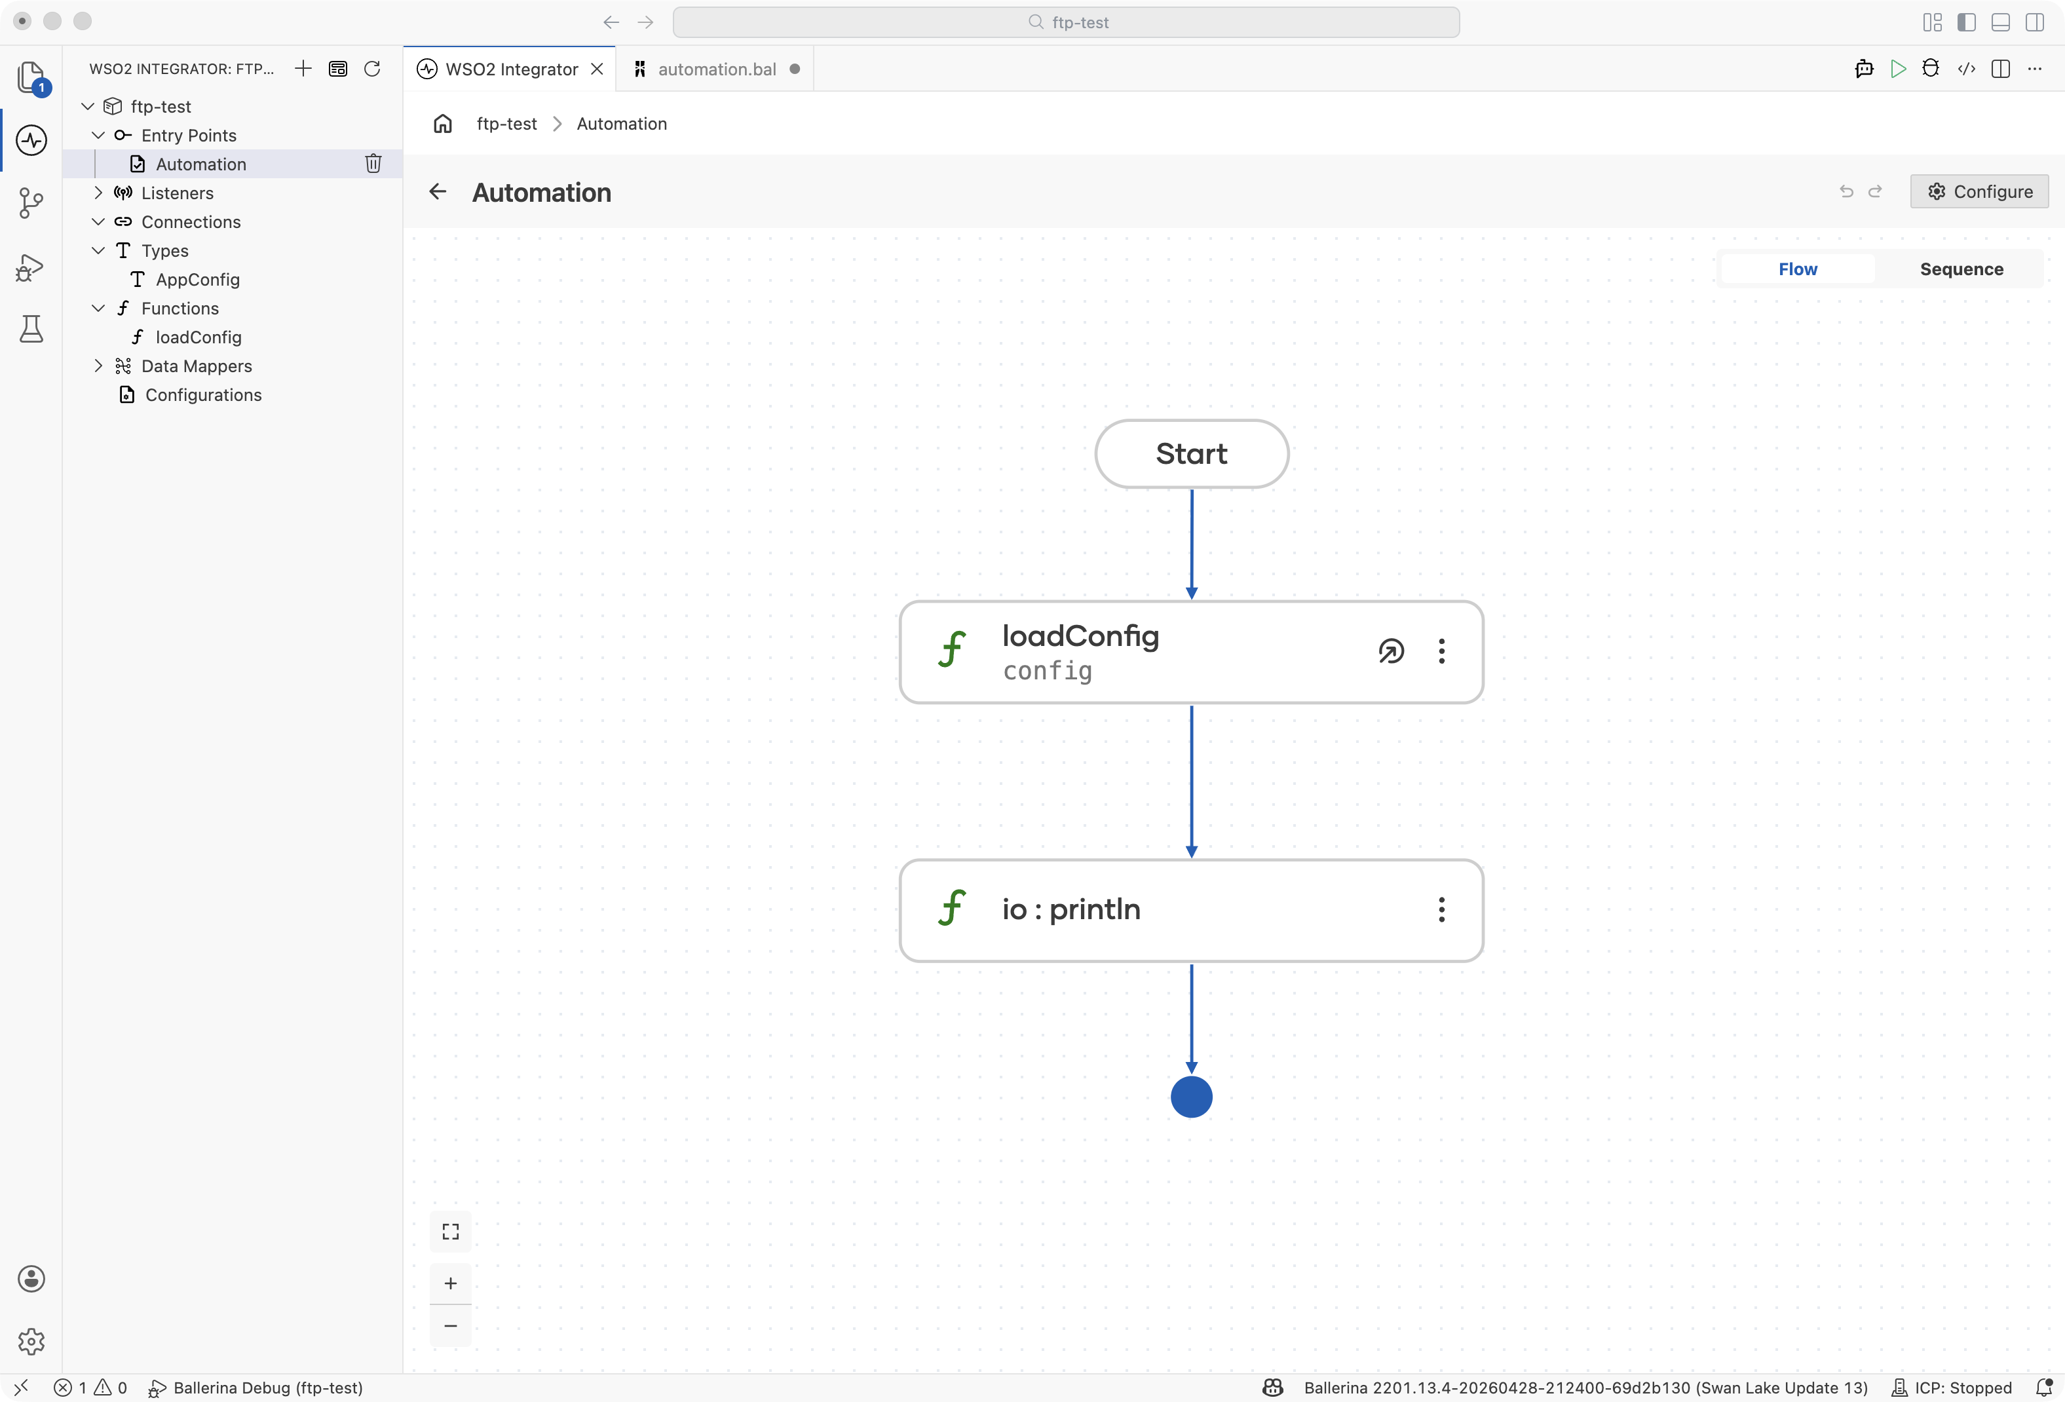
Task: Click the ftp-test search field in the title bar
Action: click(x=1067, y=22)
